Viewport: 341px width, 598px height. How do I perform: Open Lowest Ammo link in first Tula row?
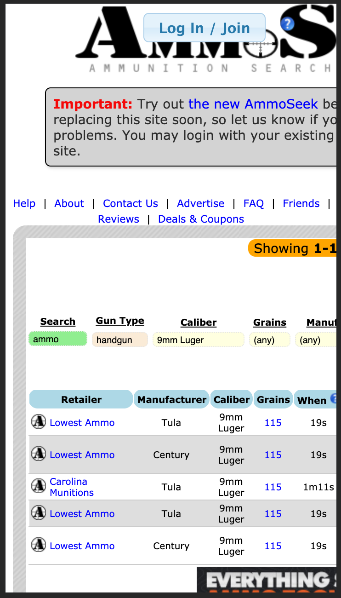coord(82,422)
